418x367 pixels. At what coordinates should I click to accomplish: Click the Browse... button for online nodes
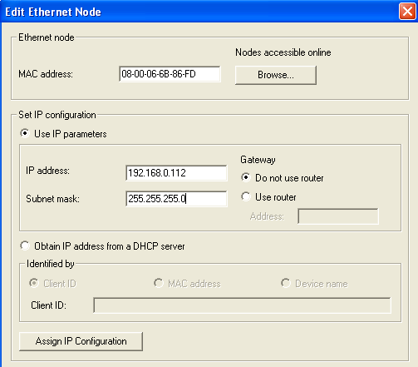tap(276, 75)
